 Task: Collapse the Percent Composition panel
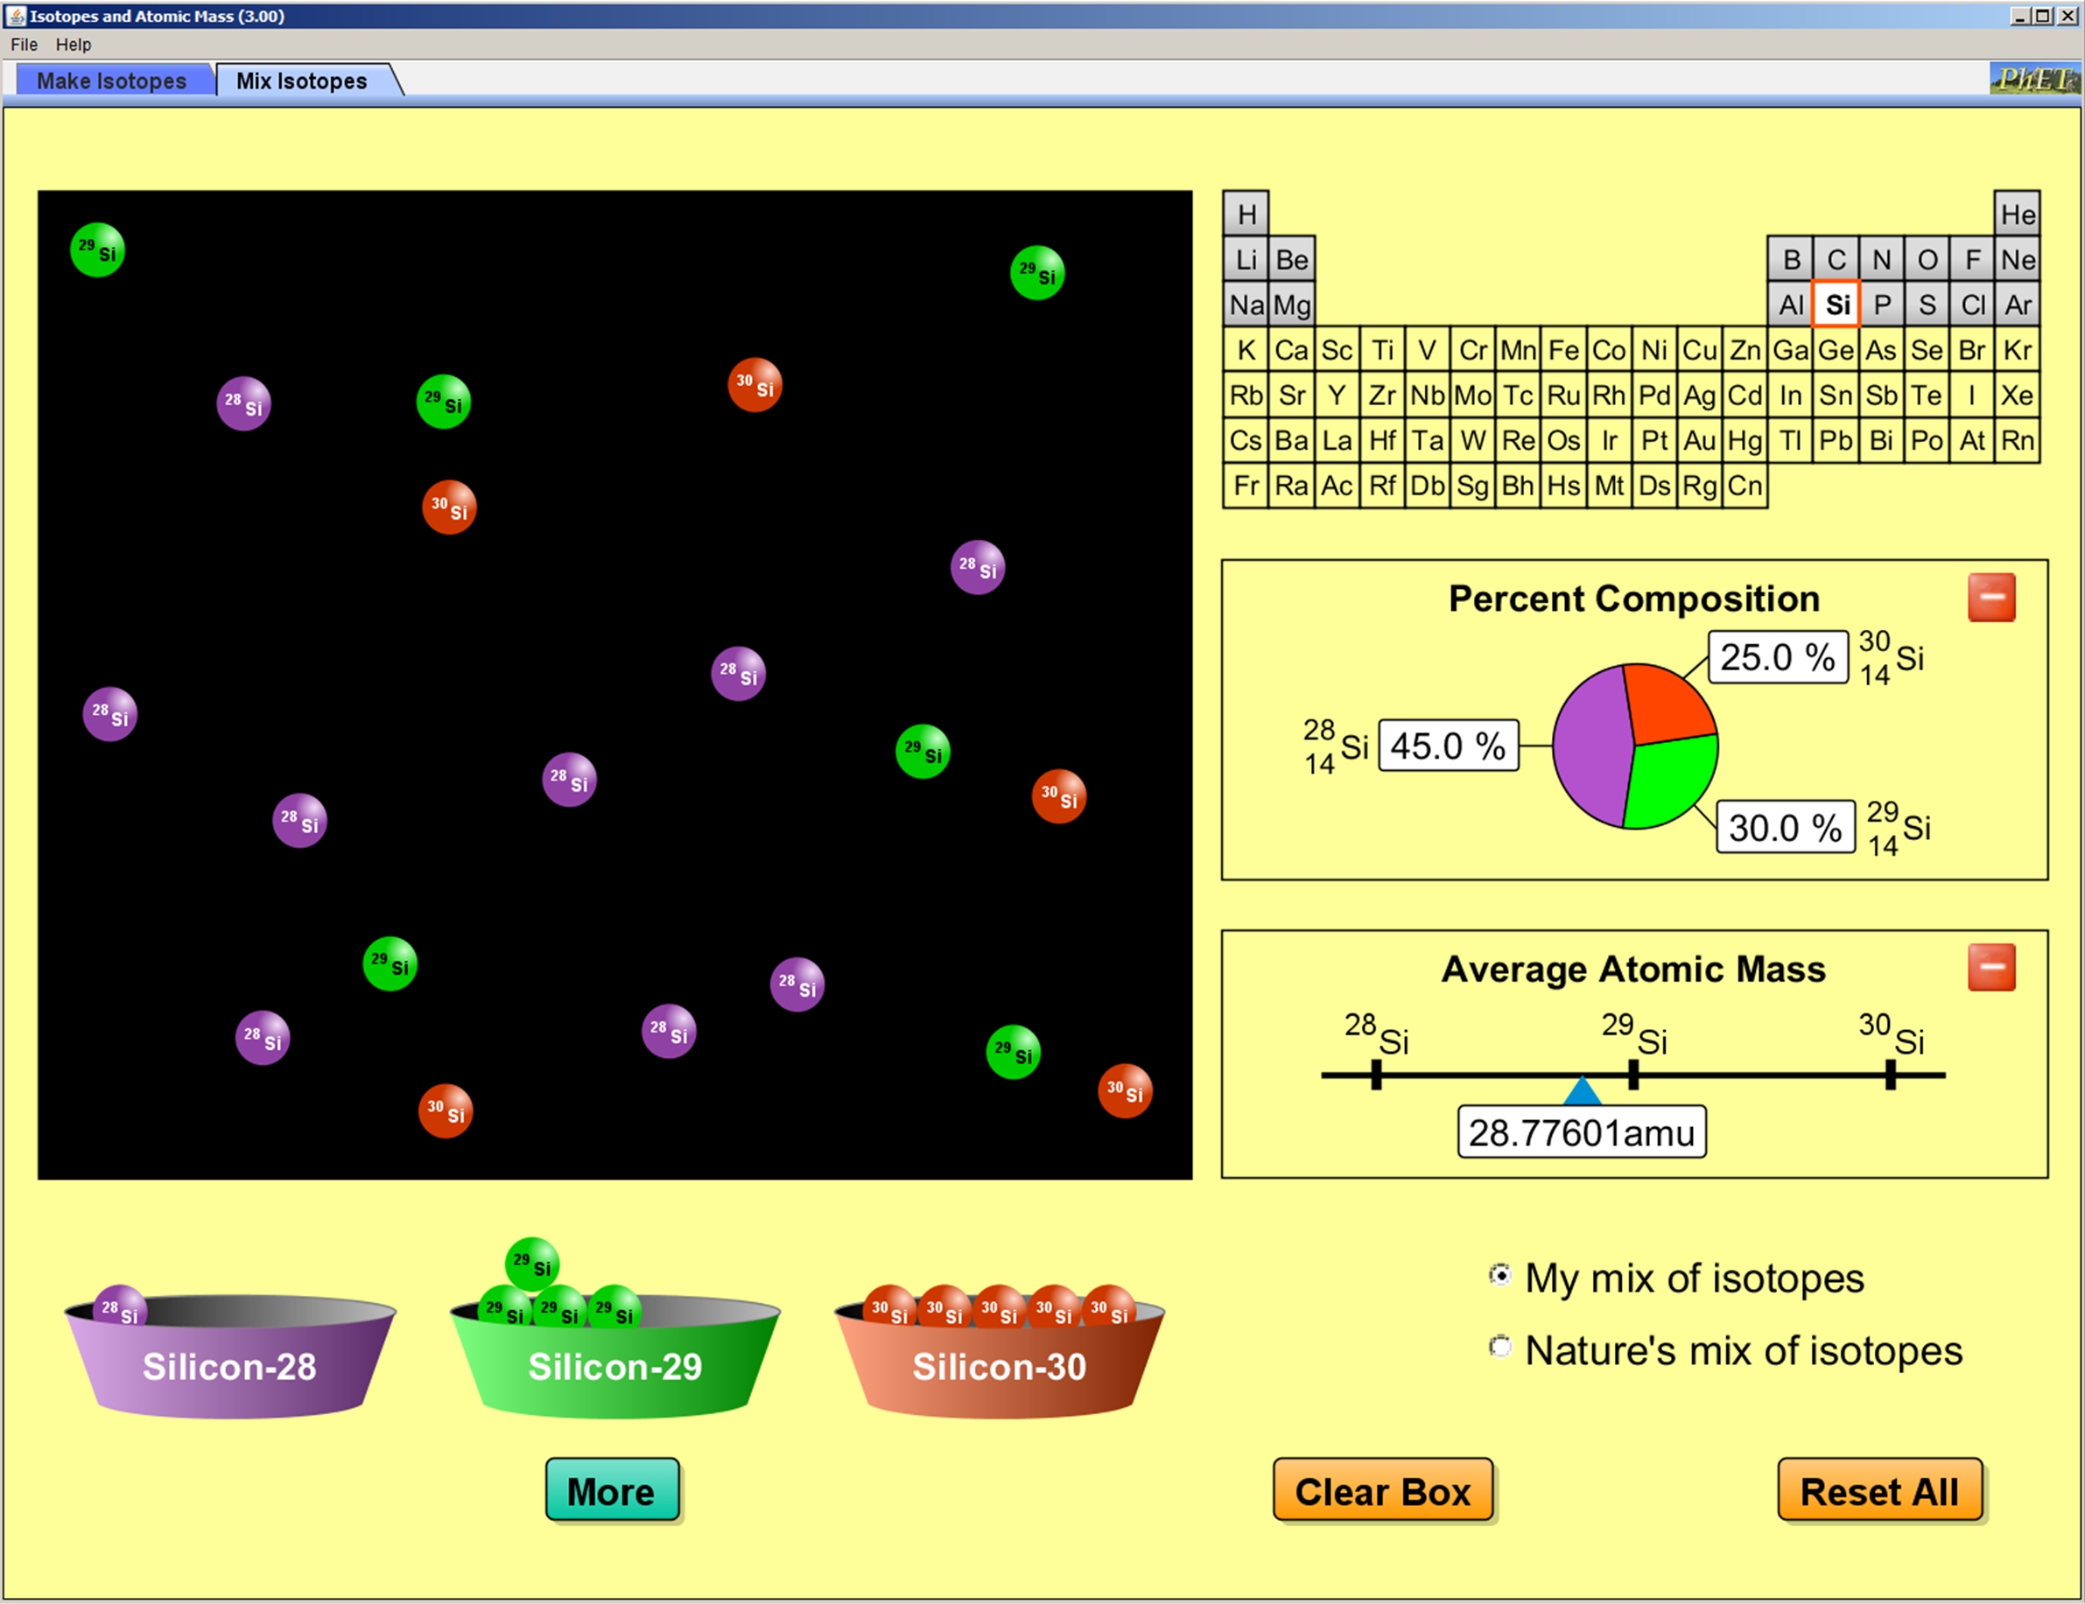[1990, 598]
